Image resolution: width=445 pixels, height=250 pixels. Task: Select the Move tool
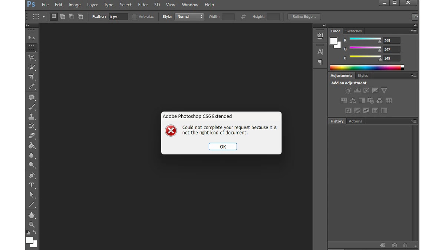32,38
